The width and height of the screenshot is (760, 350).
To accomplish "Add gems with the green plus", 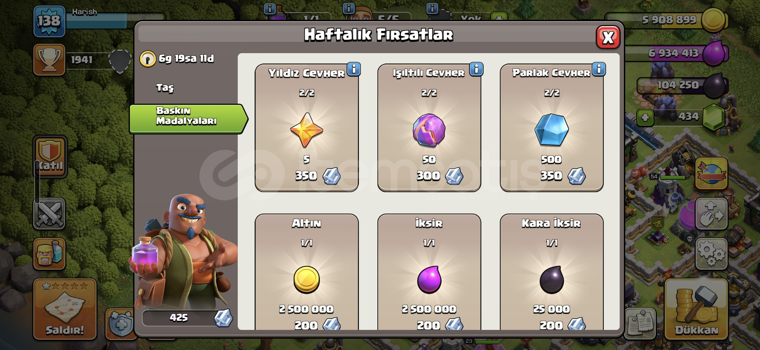I will (645, 117).
